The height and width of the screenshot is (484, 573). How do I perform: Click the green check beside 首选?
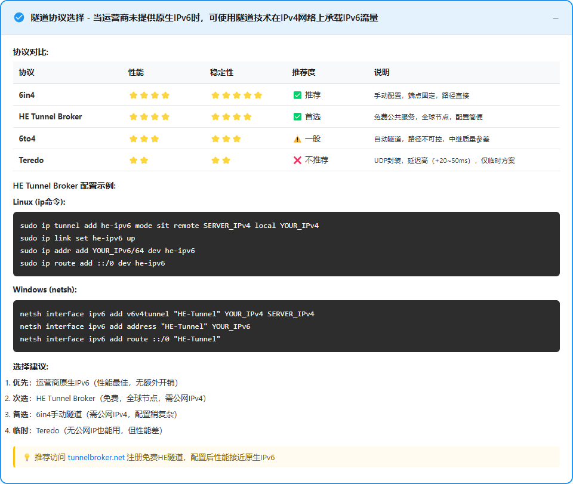pyautogui.click(x=297, y=117)
